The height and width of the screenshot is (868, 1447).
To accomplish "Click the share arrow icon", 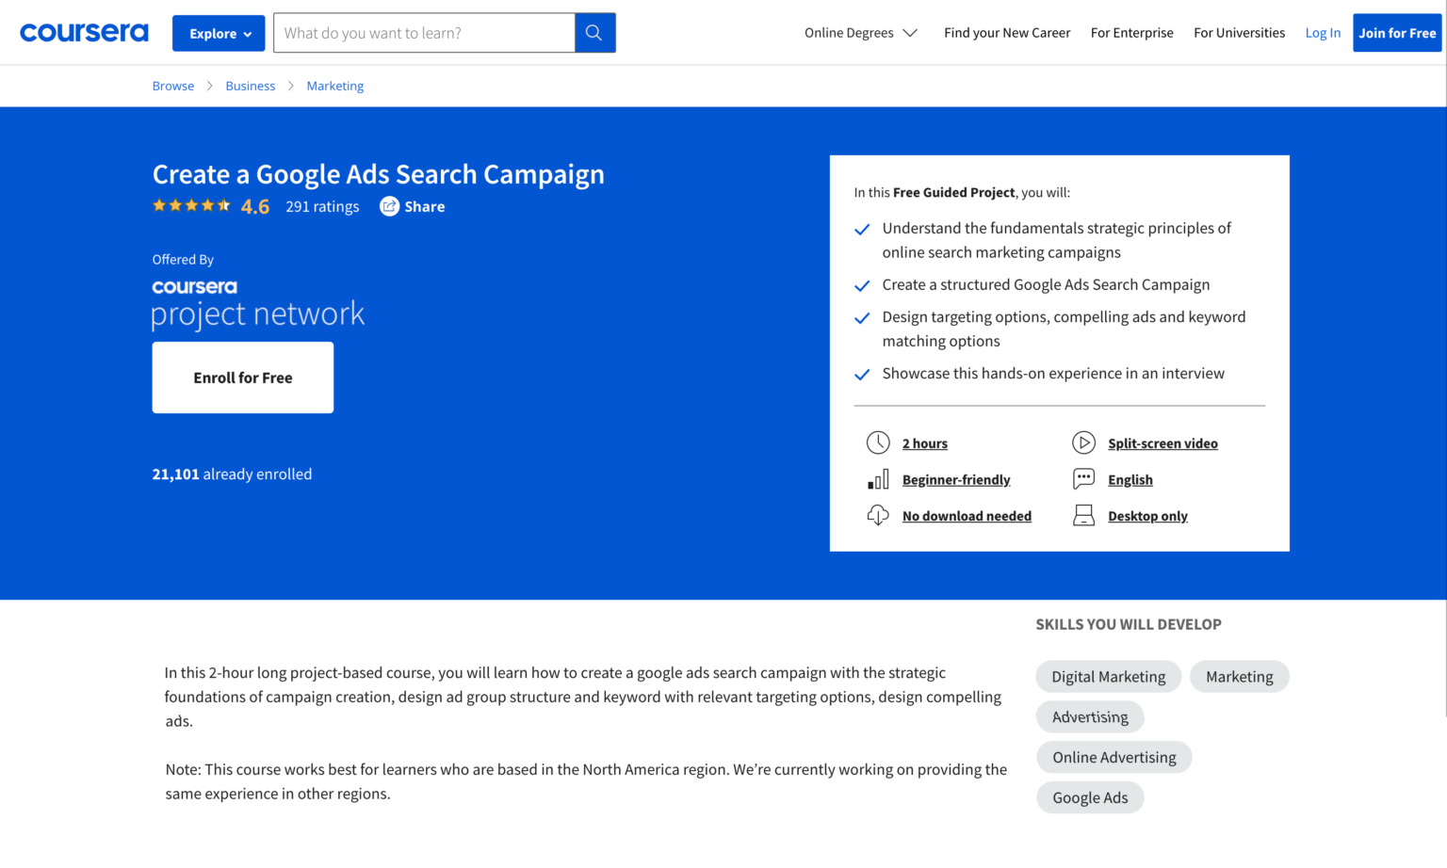I will [389, 206].
